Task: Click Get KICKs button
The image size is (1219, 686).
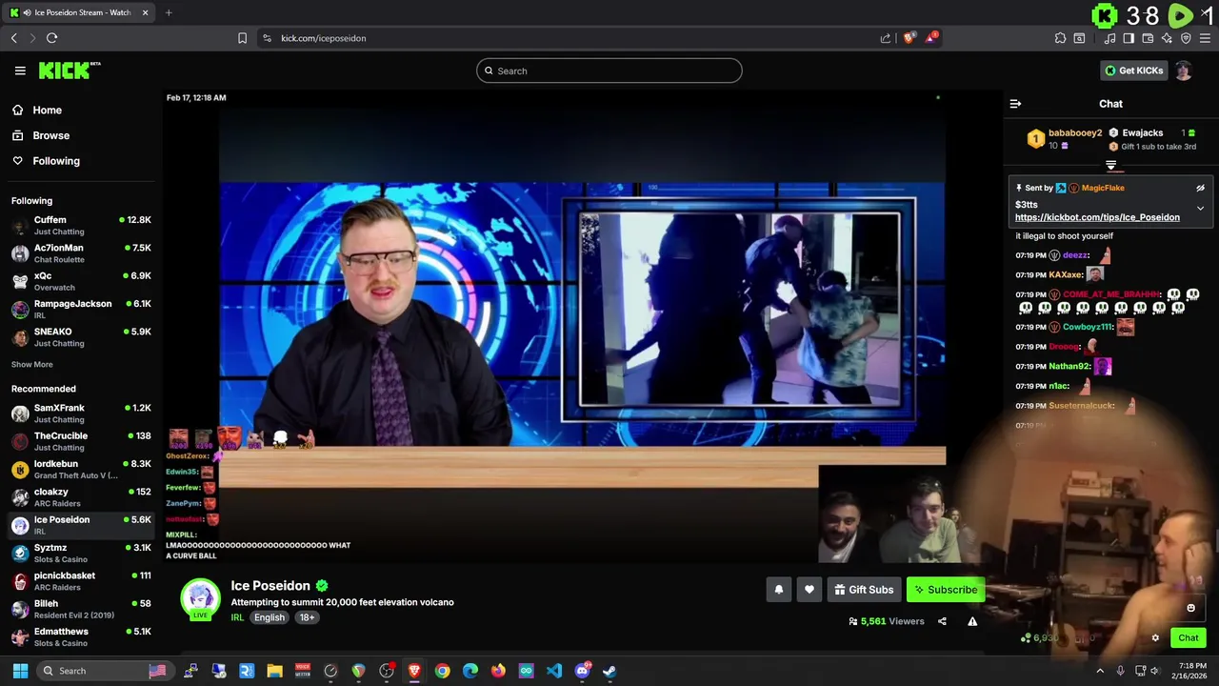Action: 1133,71
